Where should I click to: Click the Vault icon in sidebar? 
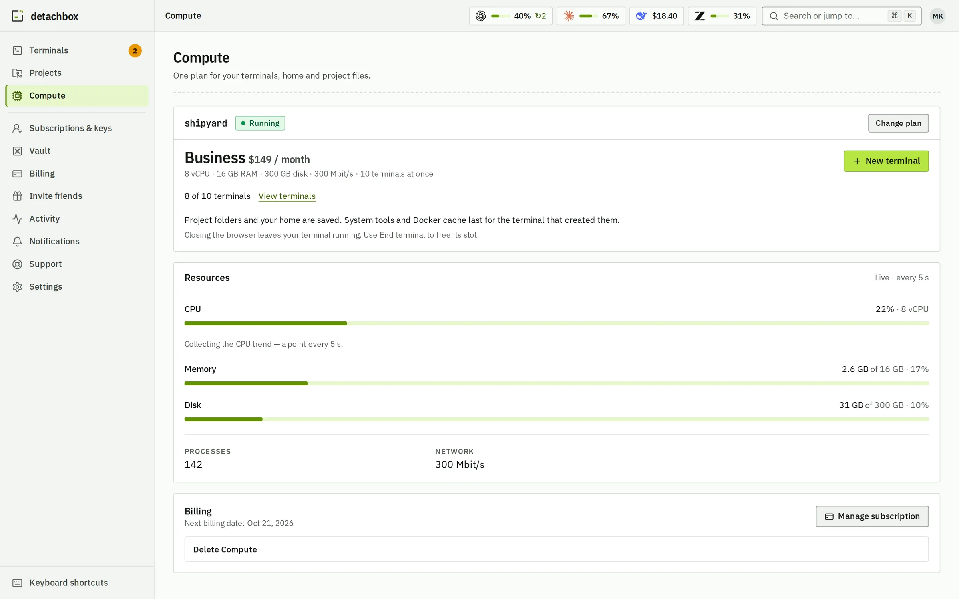pos(17,151)
